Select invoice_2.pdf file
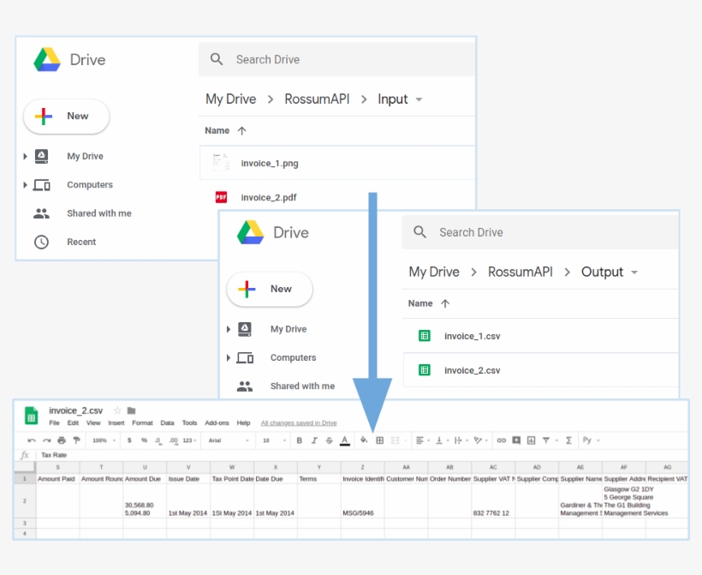The image size is (702, 575). [336, 197]
